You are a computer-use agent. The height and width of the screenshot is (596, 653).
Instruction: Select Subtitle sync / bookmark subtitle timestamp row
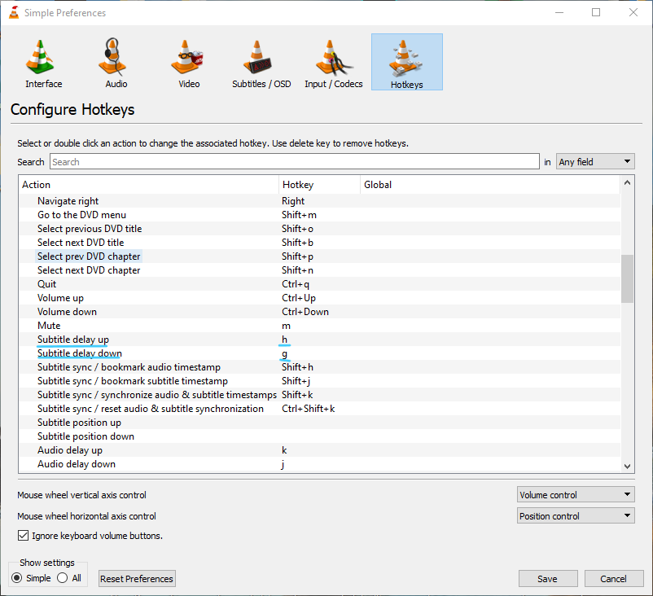pos(319,381)
